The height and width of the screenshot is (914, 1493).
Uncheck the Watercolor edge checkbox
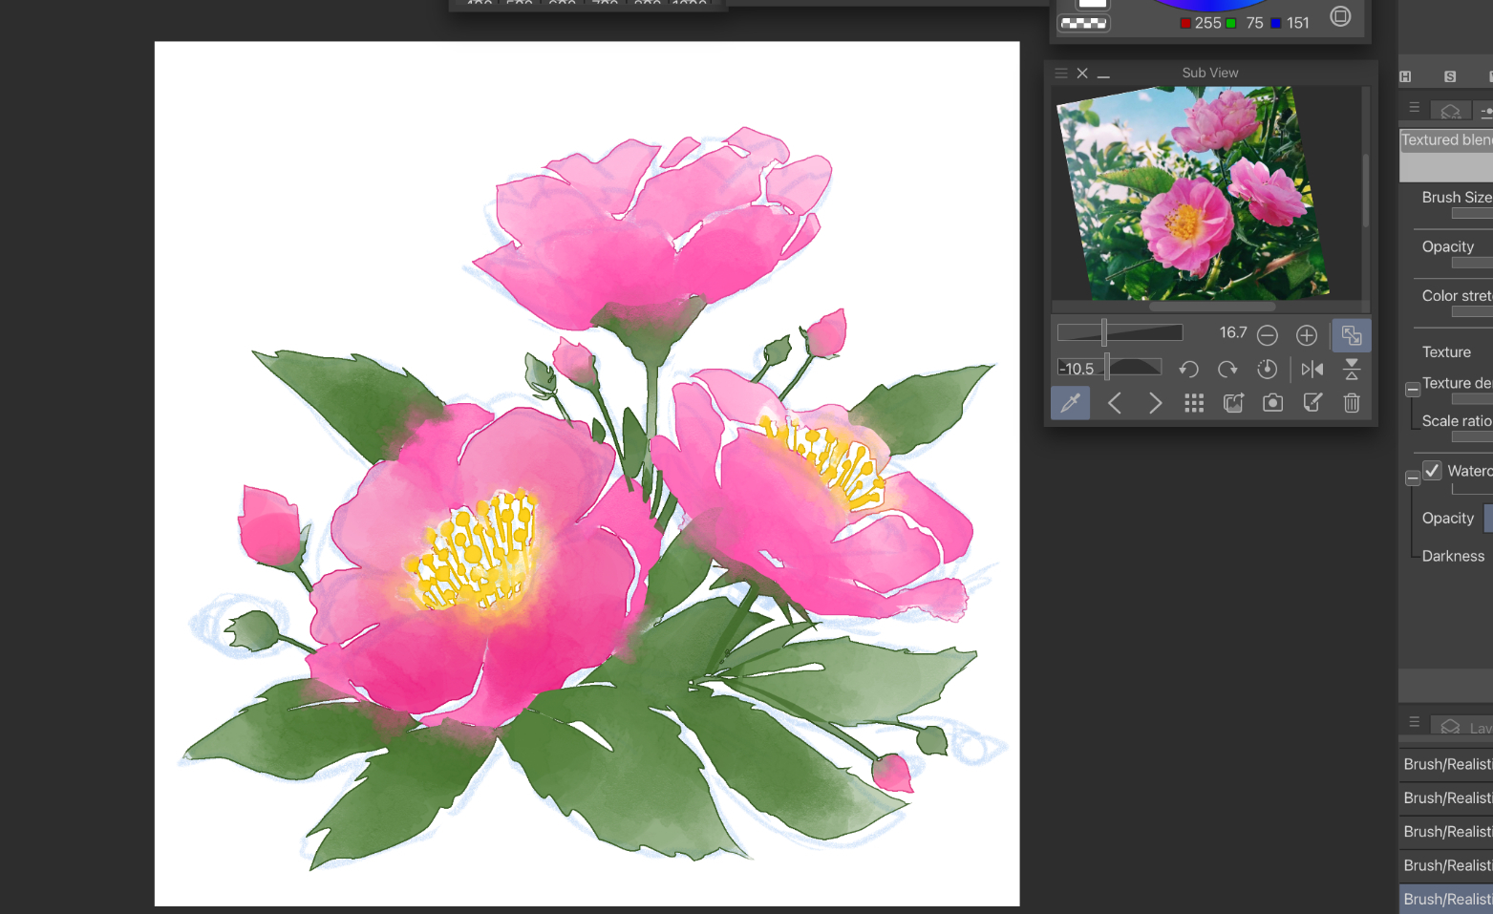1432,470
